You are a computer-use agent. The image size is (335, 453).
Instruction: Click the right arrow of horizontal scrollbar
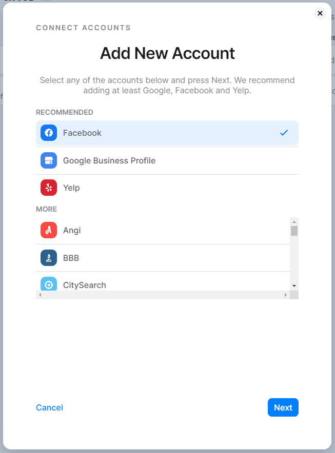click(286, 295)
